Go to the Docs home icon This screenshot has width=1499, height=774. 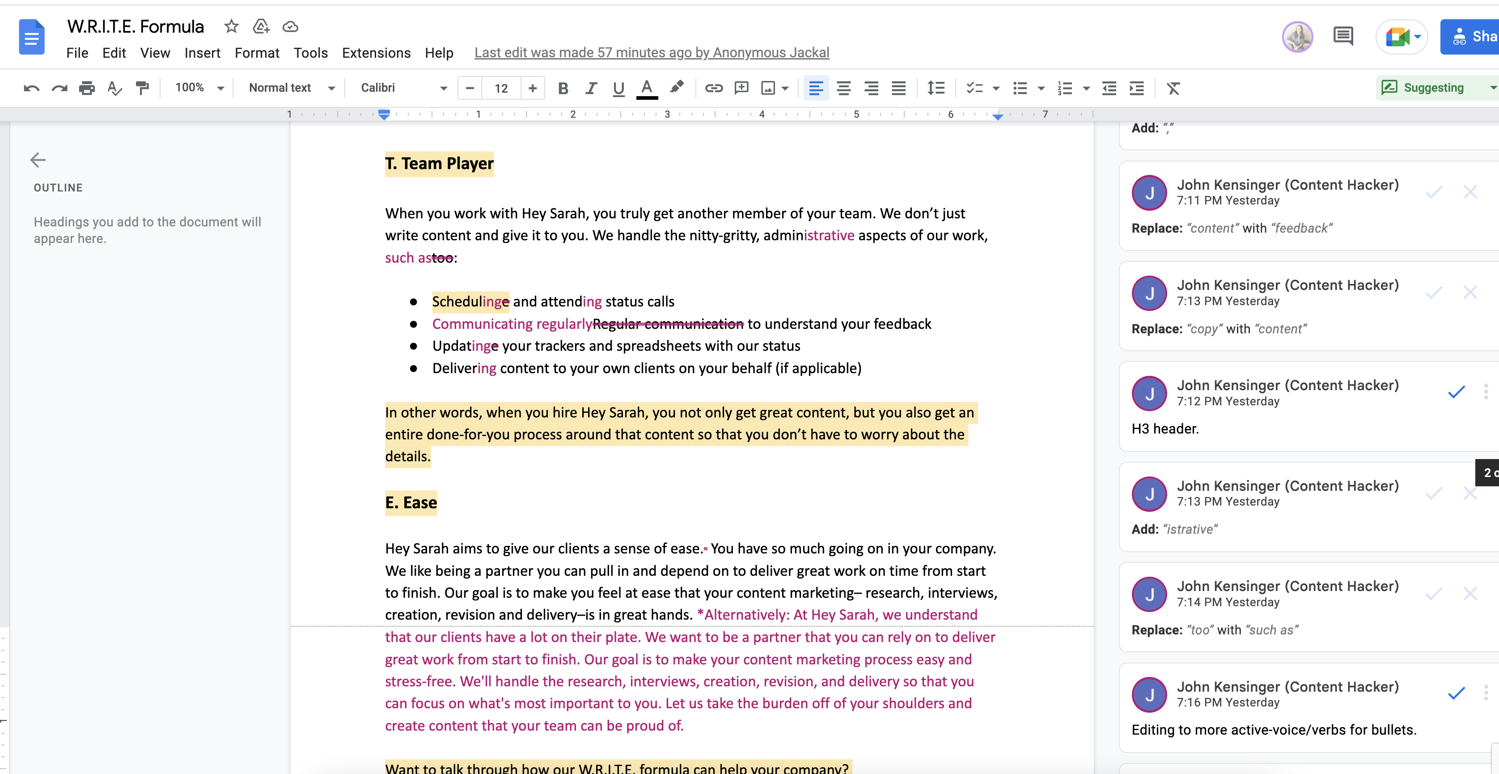(x=31, y=37)
